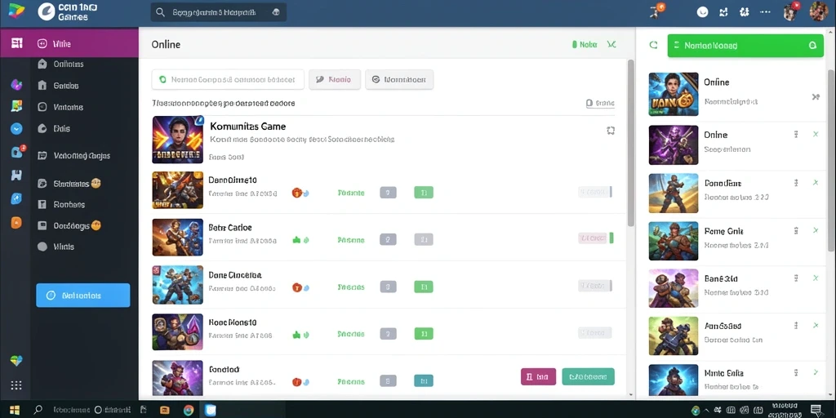836x418 pixels.
Task: Open the vertical dots menu on the second right-panel item
Action: (x=796, y=135)
